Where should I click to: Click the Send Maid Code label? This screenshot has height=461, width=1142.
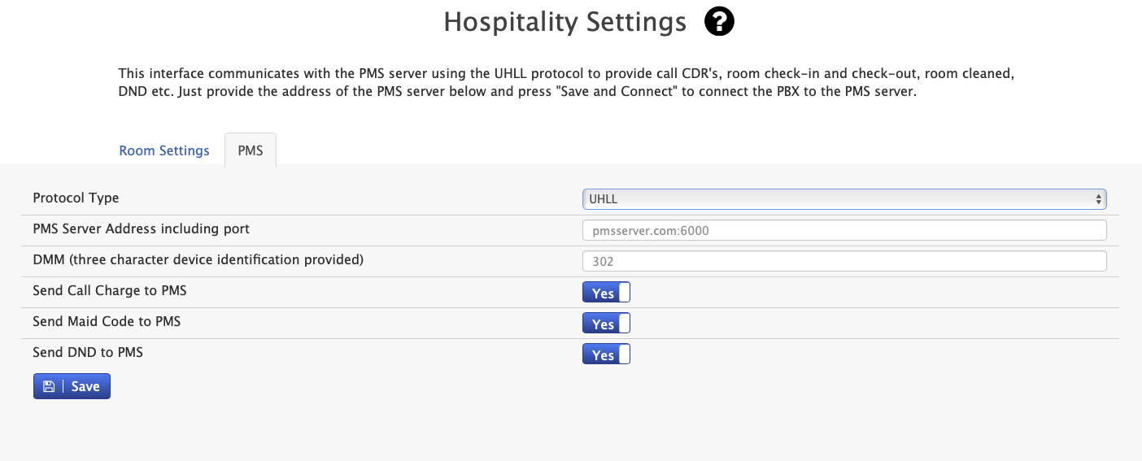107,322
